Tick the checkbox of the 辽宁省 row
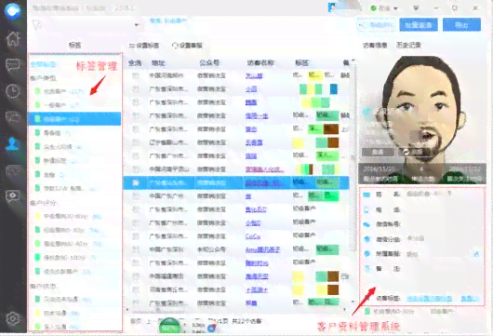Viewport: 493px width, 336px height. click(x=136, y=142)
